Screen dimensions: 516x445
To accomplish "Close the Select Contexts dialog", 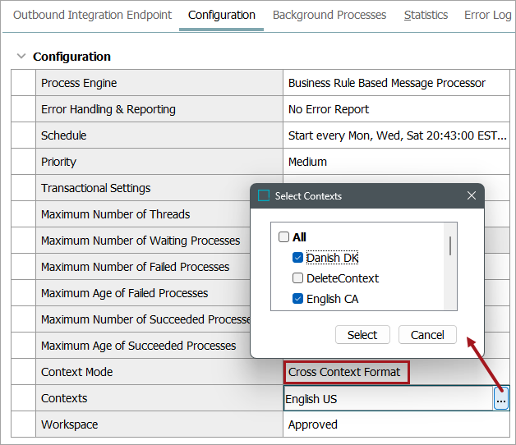I will click(472, 196).
